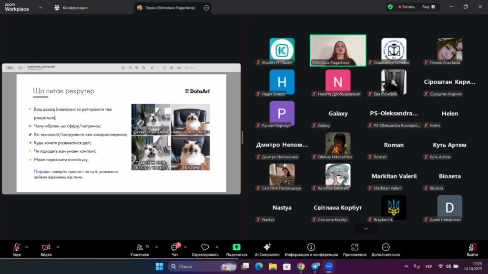
Task: Open options on the Экран (Miroslava Pugacheva) tab
Action: click(206, 8)
